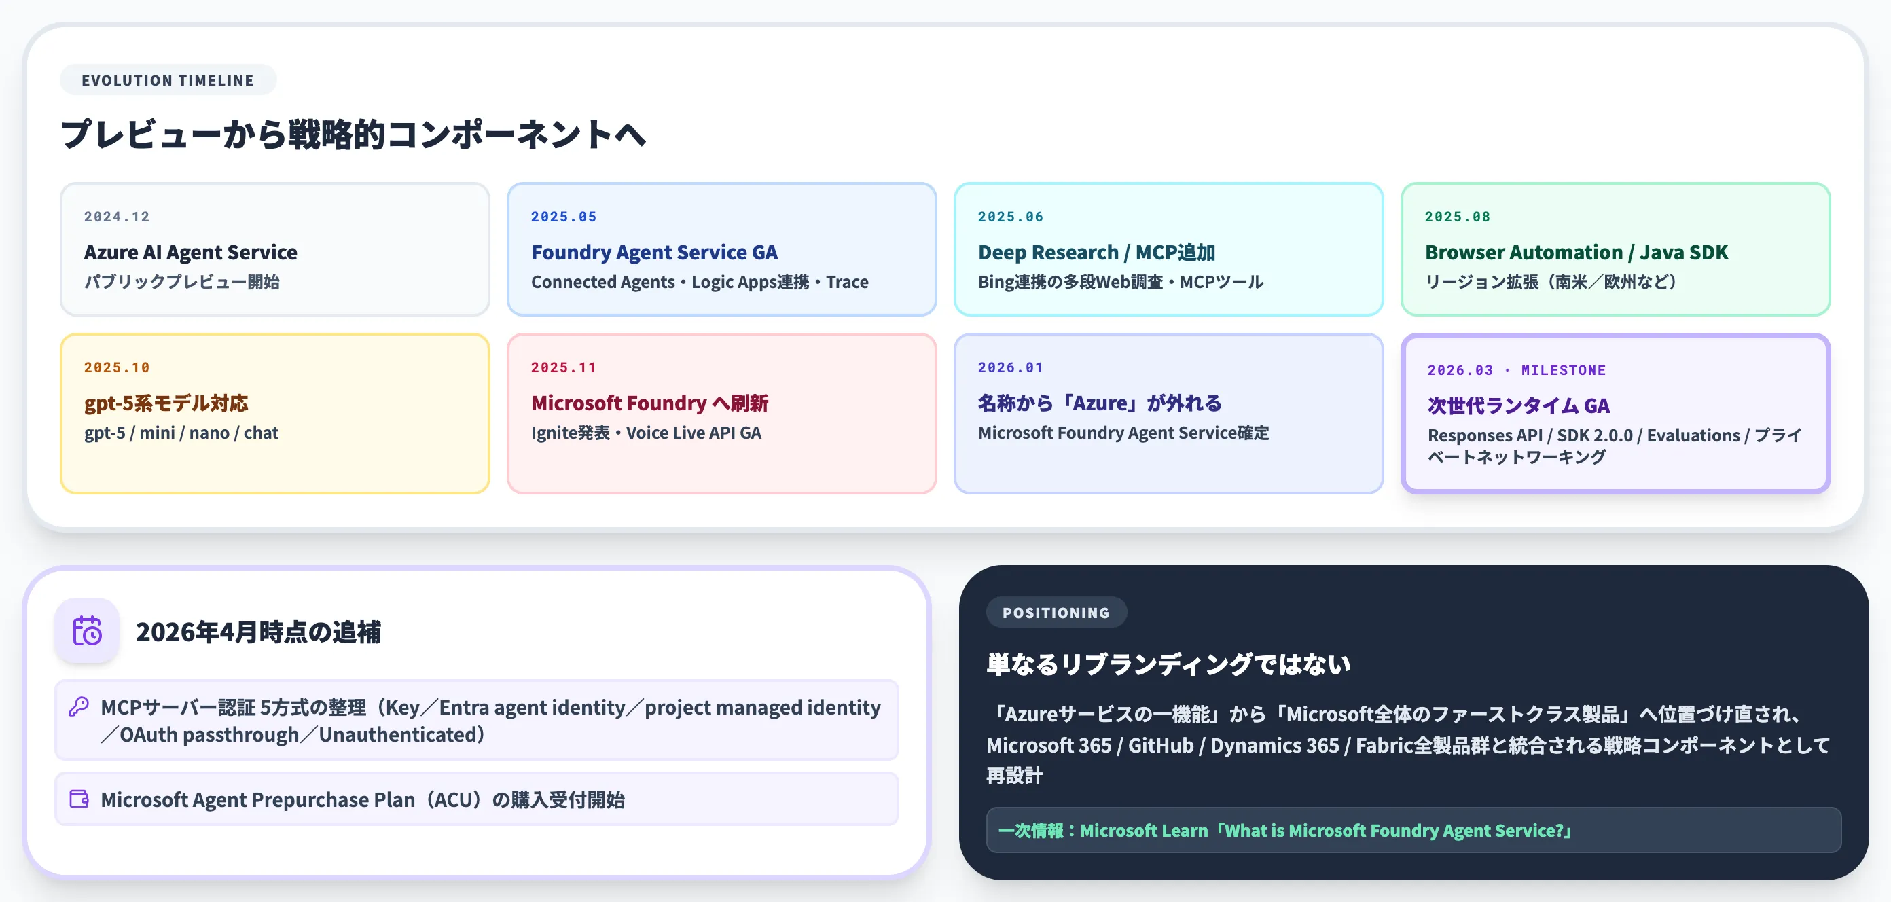Select the POSITIONING badge
Viewport: 1891px width, 902px height.
[1056, 612]
